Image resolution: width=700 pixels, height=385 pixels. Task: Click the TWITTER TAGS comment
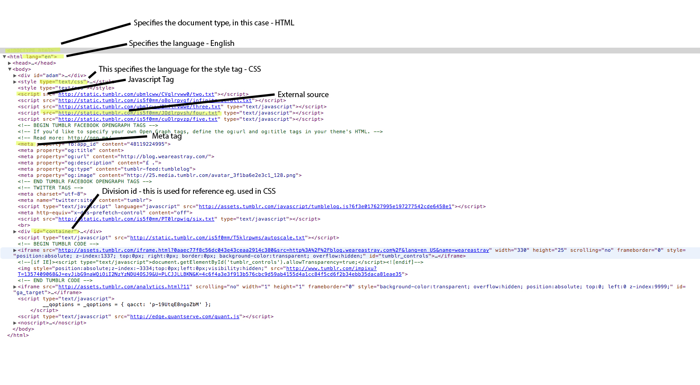pos(50,188)
